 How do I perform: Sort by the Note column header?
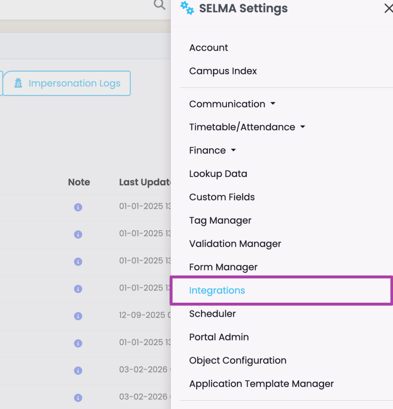(79, 182)
